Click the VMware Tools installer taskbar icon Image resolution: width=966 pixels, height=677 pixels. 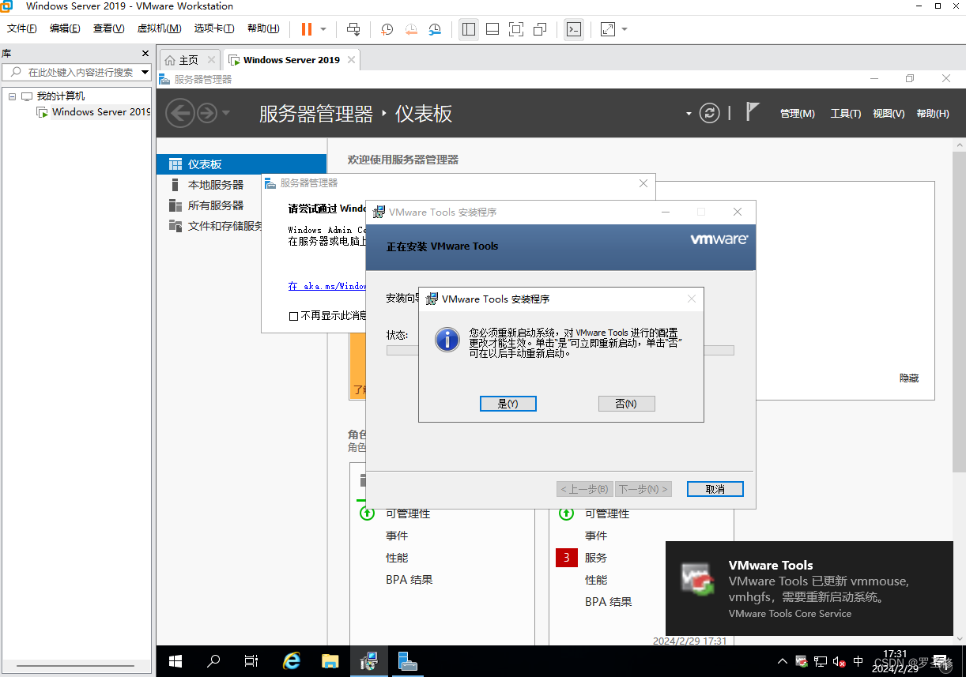click(x=368, y=661)
